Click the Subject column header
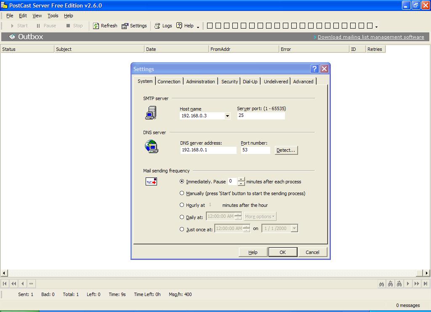 pos(99,49)
